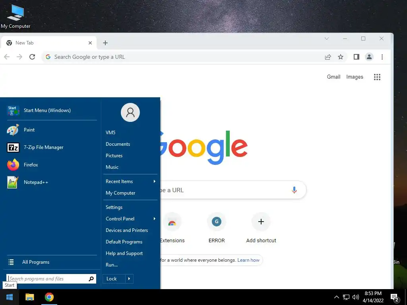Image resolution: width=407 pixels, height=305 pixels.
Task: Click the network icon in system tray
Action: [x=346, y=297]
